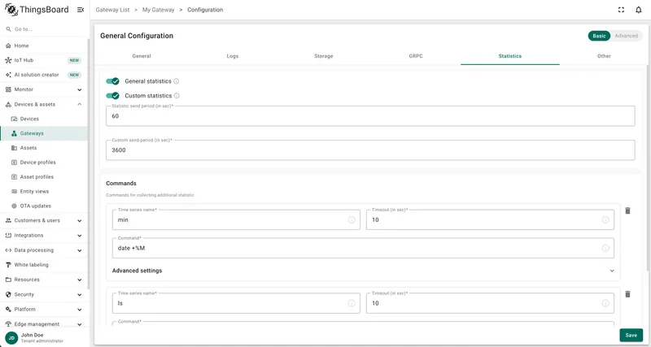Open AI solution creator in sidebar
Viewport: 651px width, 347px height.
(x=44, y=75)
